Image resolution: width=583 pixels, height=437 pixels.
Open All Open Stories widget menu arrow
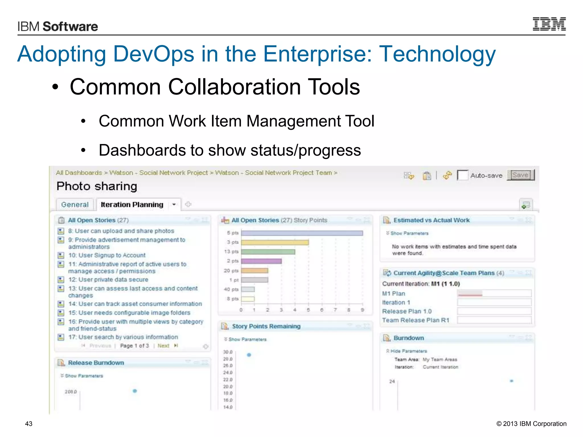click(188, 219)
